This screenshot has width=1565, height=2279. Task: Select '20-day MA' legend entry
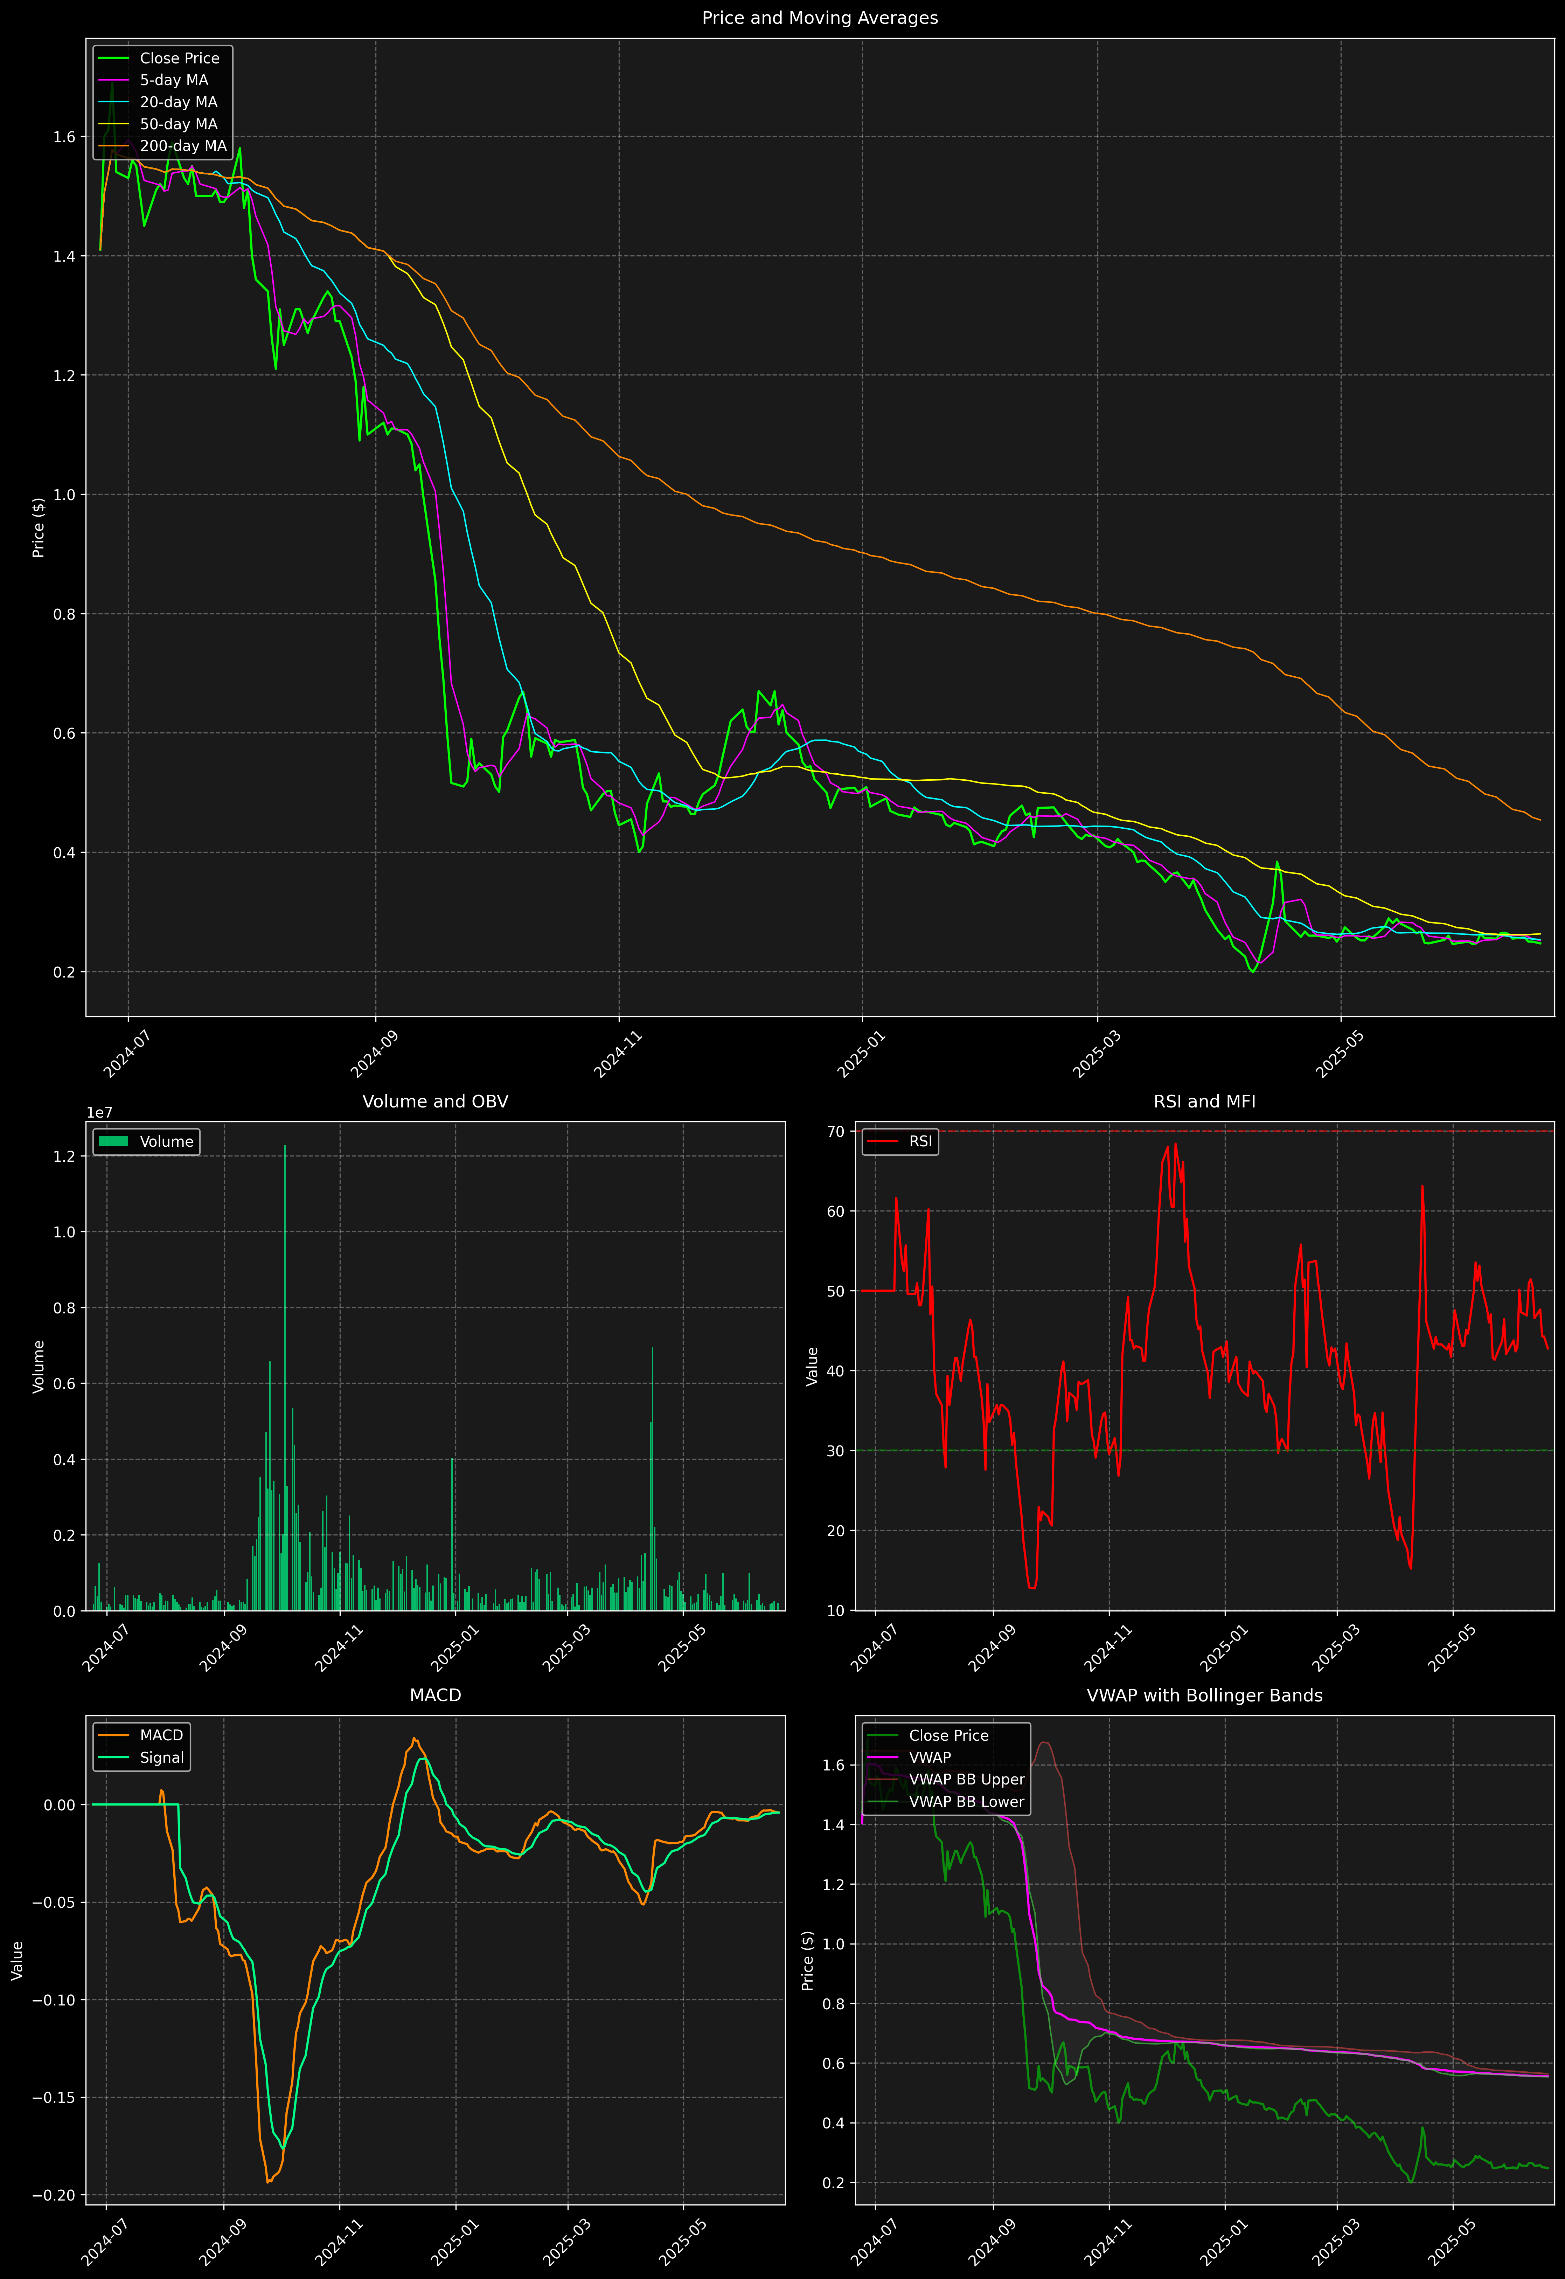179,102
